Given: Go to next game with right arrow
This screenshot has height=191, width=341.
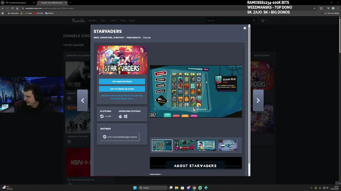Looking at the screenshot, I should 258,100.
